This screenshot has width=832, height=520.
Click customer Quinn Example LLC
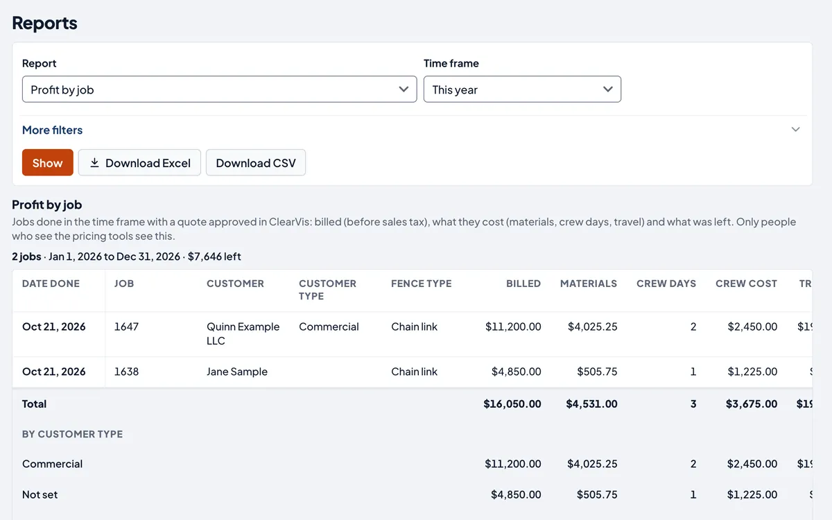243,333
